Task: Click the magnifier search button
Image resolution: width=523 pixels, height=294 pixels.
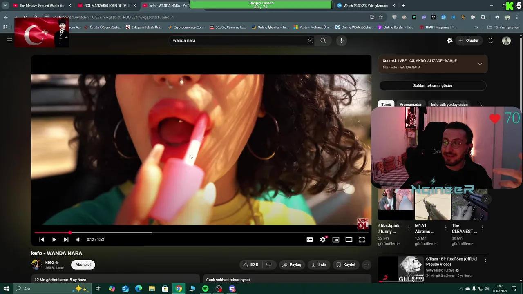Action: pyautogui.click(x=323, y=40)
